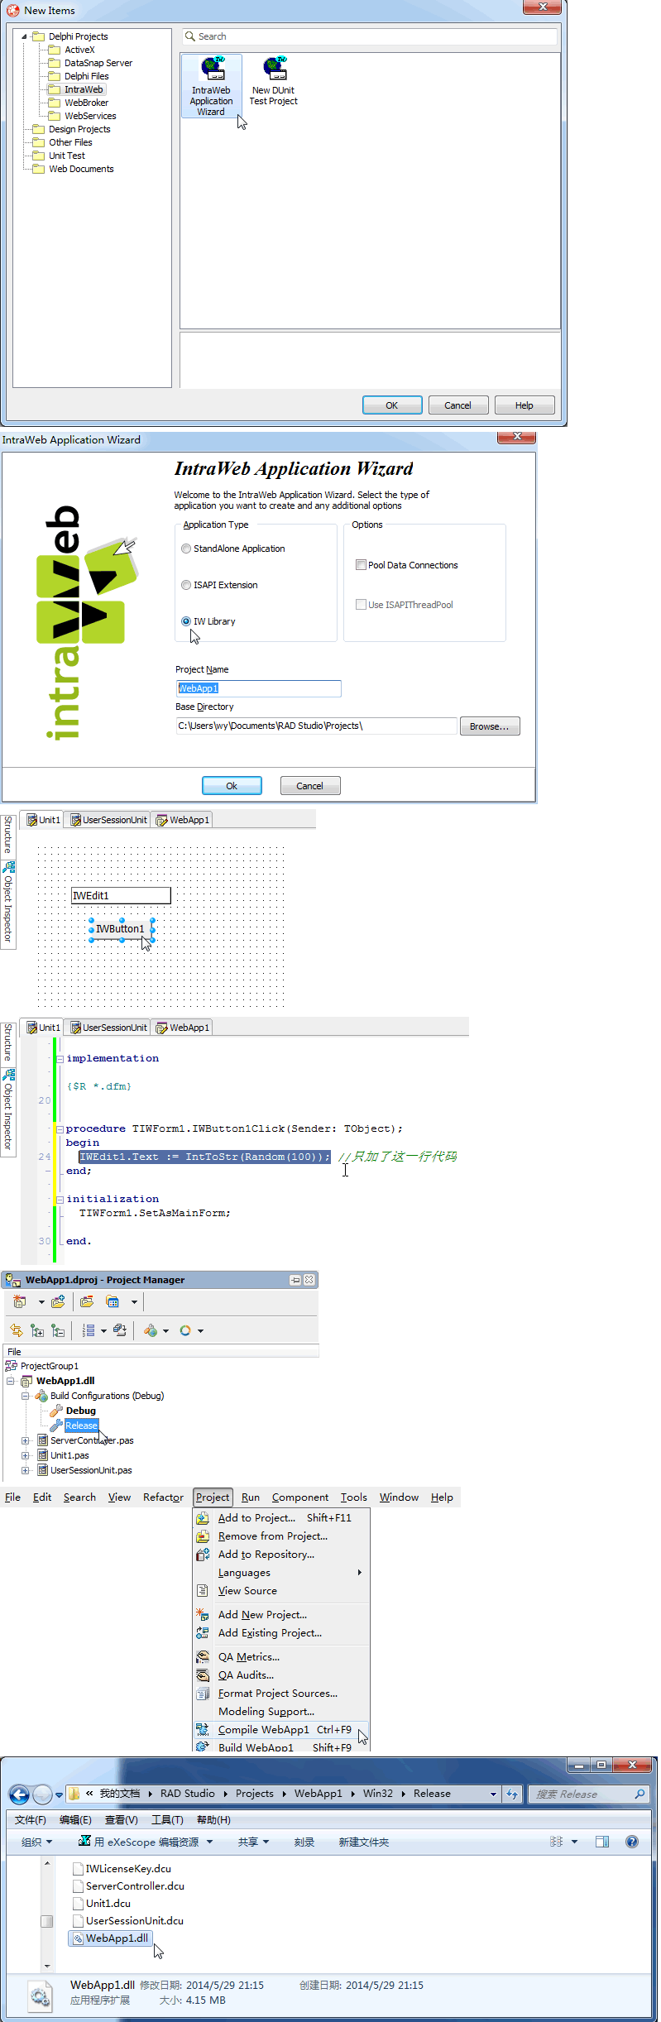Click 新建文件夹 in the Explorer toolbar
661x2022 pixels.
click(363, 1842)
